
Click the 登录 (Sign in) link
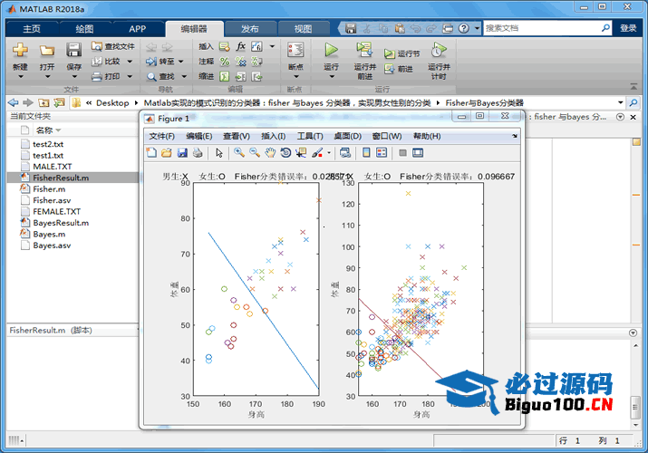pos(628,28)
